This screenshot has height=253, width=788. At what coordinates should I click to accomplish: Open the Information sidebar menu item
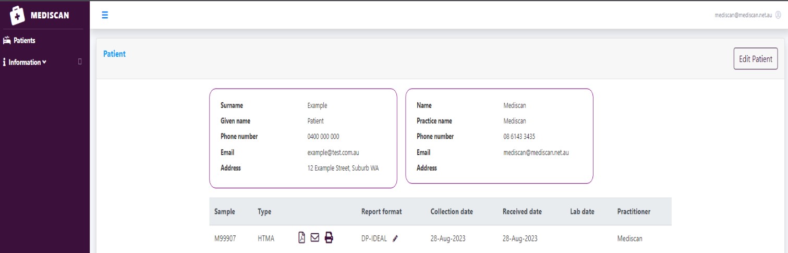point(25,62)
